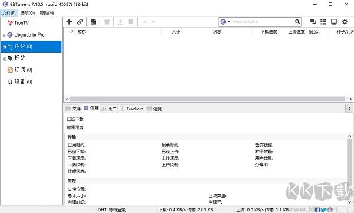Screen dimensions: 354x213
Task: Click the horizontal scrollbar track in torrent list
Action: pos(207,99)
